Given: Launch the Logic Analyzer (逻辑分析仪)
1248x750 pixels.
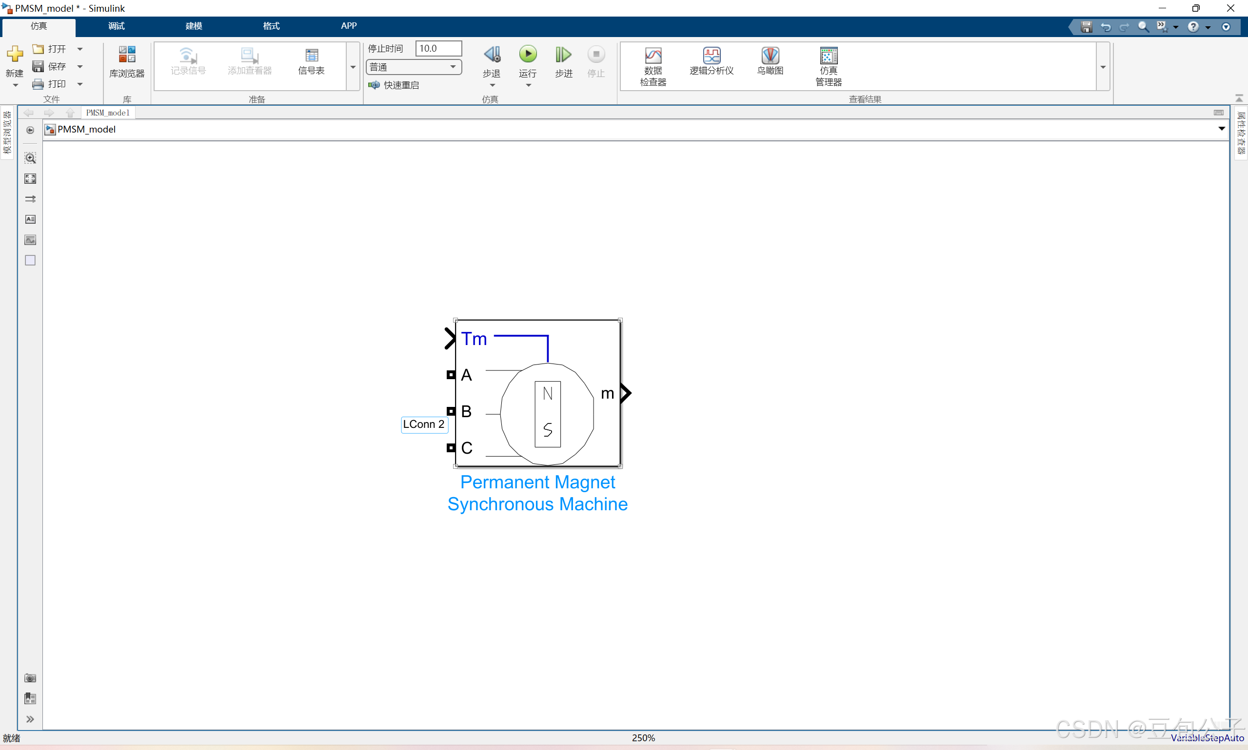Looking at the screenshot, I should pyautogui.click(x=711, y=55).
